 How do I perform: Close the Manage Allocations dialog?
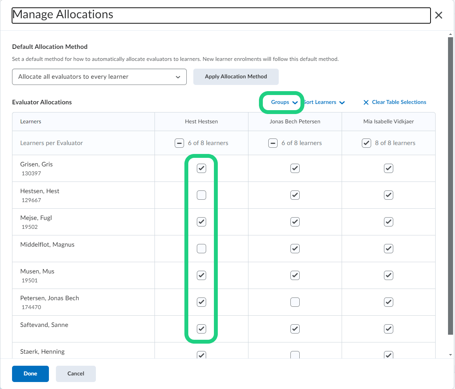pyautogui.click(x=438, y=16)
